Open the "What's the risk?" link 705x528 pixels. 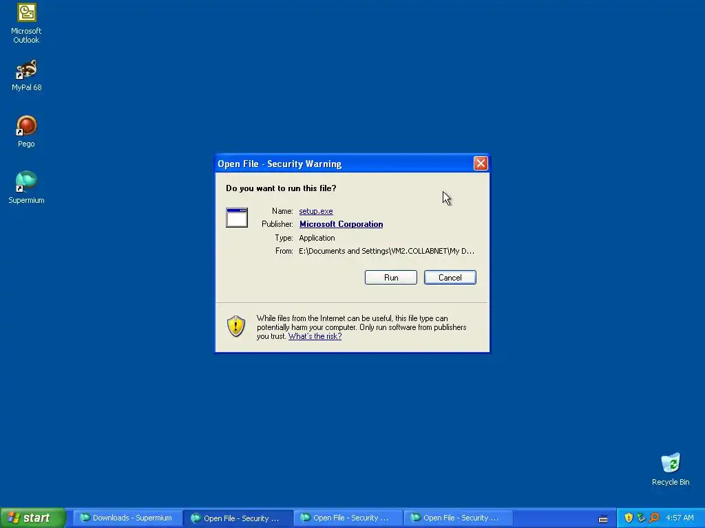point(315,336)
